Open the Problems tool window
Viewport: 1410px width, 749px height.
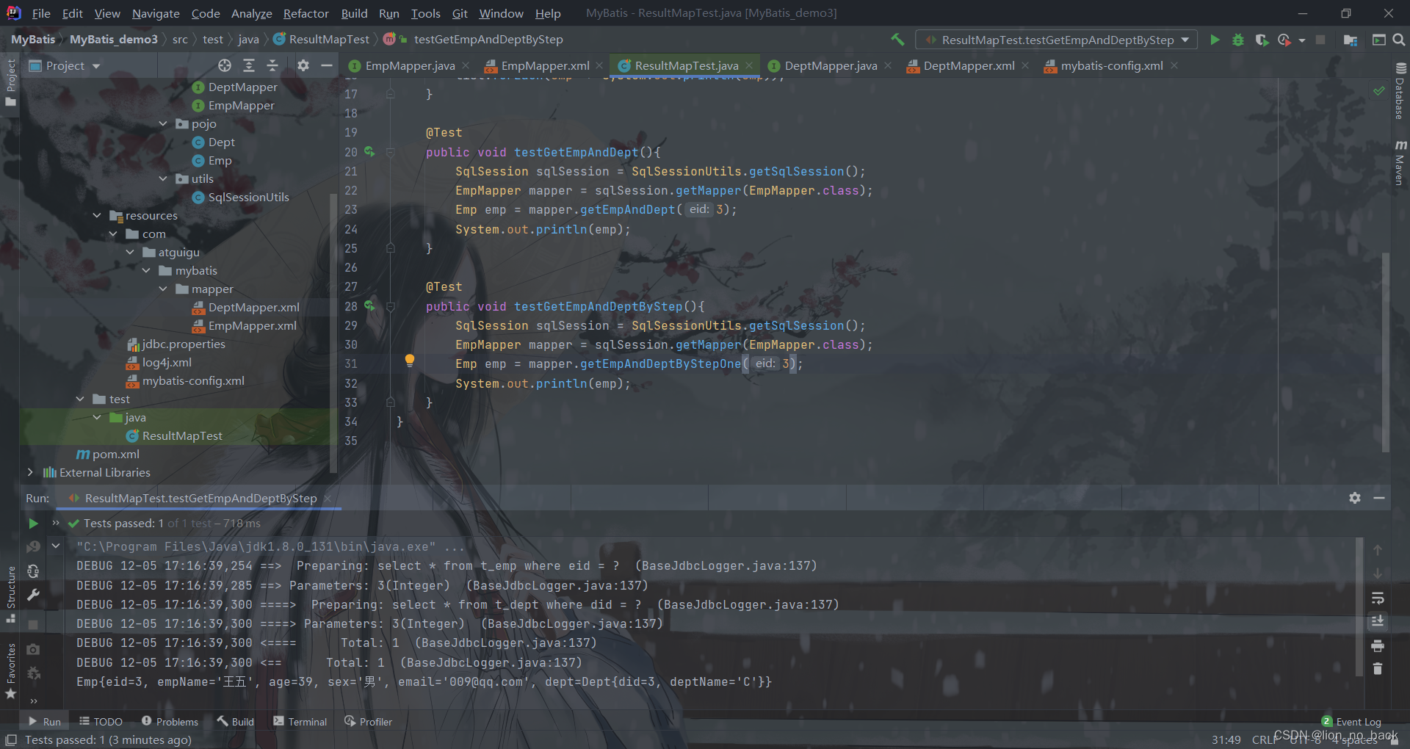(x=170, y=722)
